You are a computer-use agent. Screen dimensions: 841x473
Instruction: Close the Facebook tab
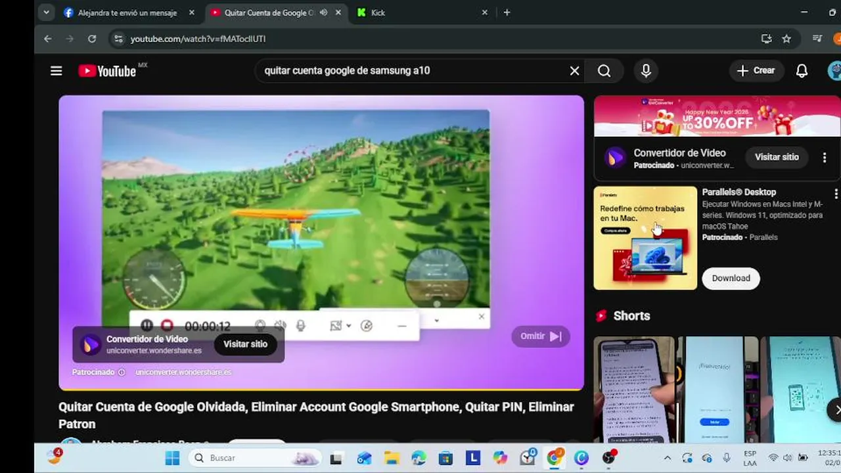[x=192, y=12]
